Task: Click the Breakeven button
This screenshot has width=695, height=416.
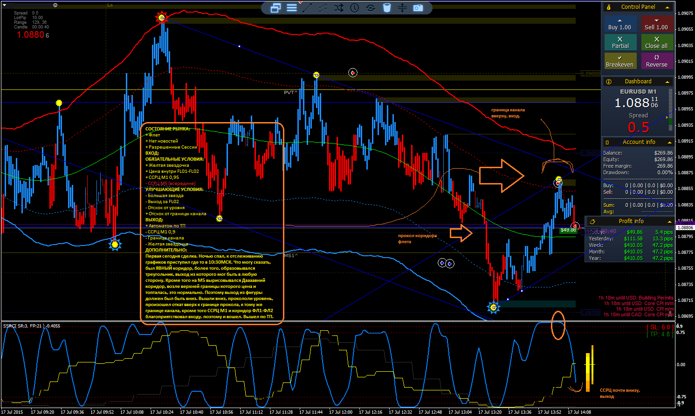Action: pyautogui.click(x=620, y=61)
